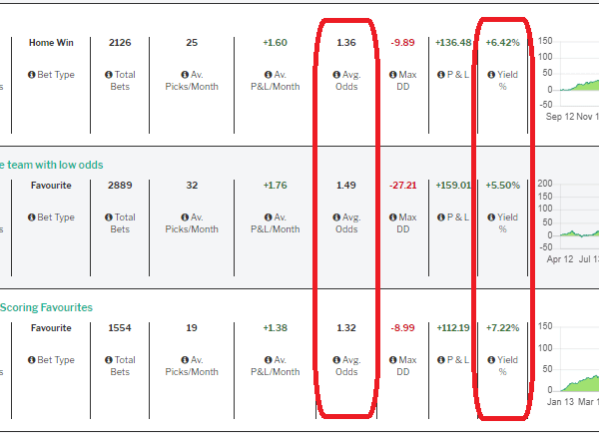Click the 2889 total bets figure

[120, 186]
